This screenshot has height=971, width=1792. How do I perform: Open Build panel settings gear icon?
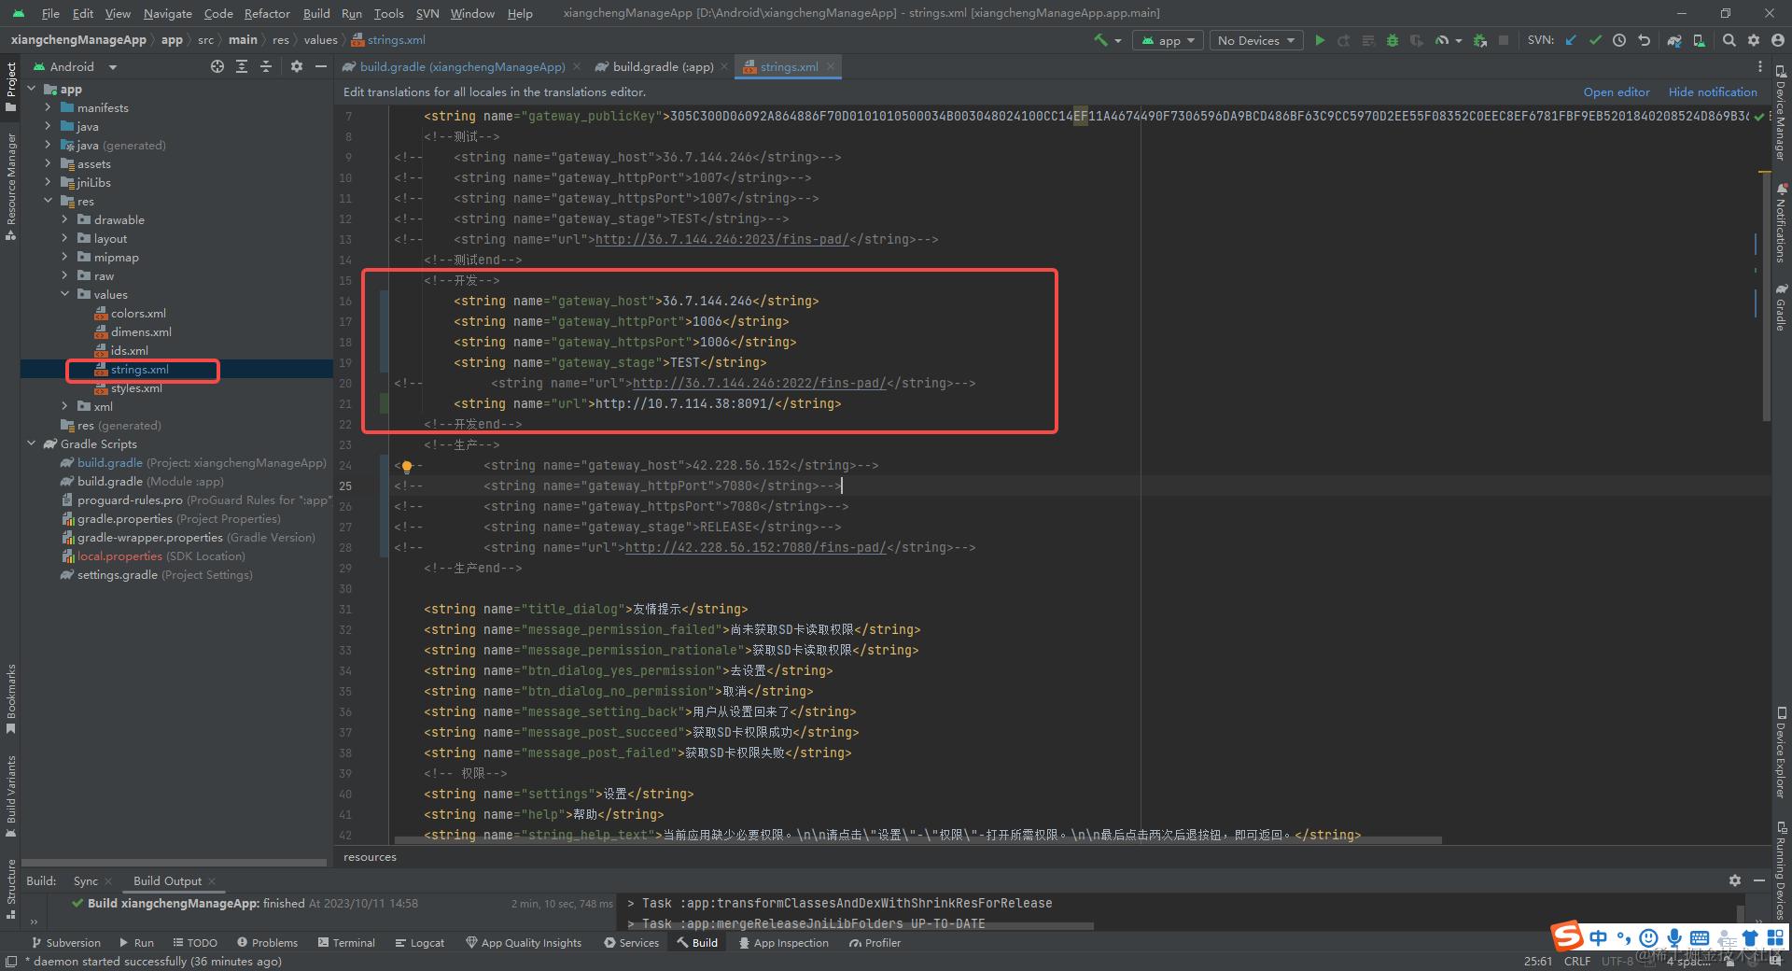coord(1734,880)
